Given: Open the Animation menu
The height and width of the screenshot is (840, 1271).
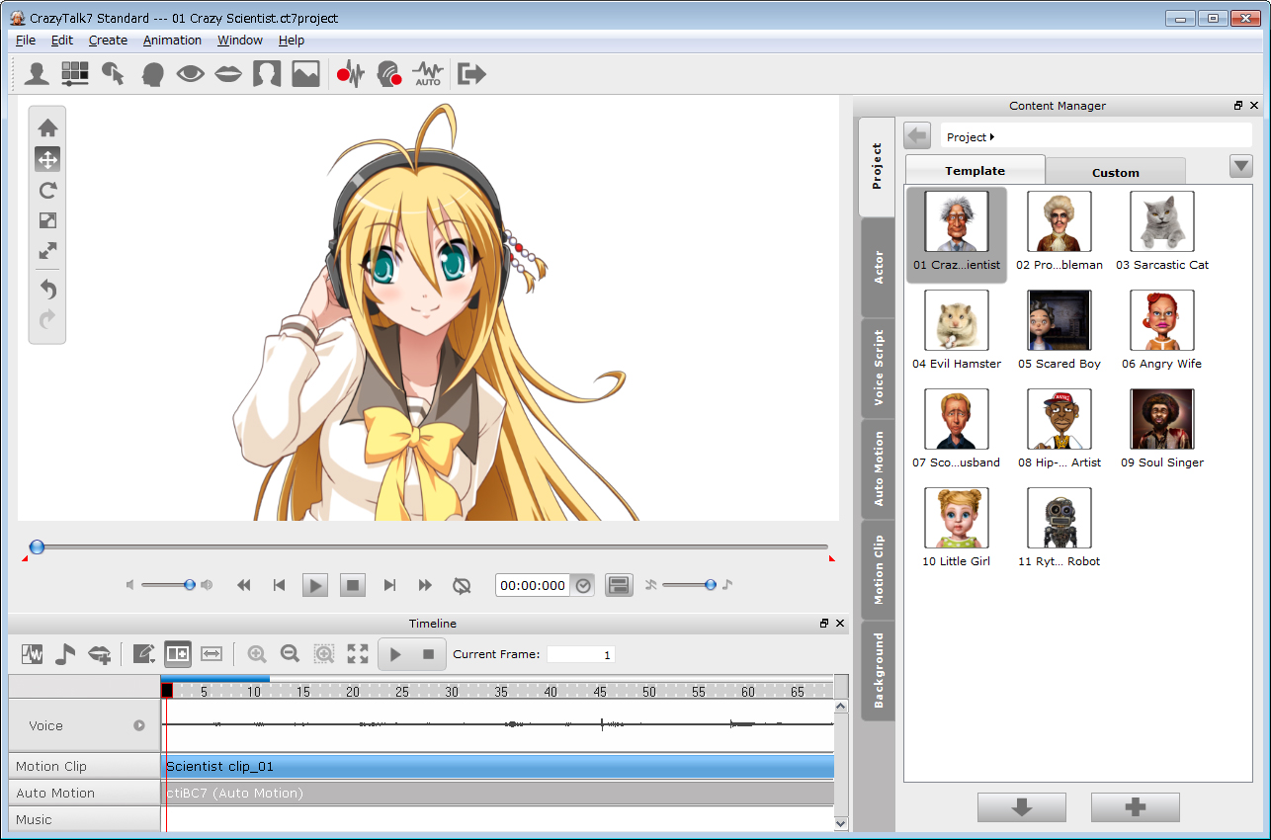Looking at the screenshot, I should click(x=172, y=41).
